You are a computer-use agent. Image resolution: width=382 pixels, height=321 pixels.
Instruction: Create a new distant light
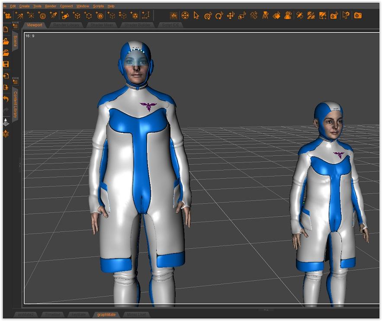[19, 16]
